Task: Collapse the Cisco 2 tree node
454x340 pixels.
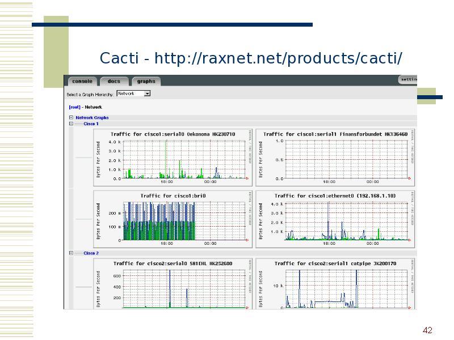Action: [x=71, y=253]
